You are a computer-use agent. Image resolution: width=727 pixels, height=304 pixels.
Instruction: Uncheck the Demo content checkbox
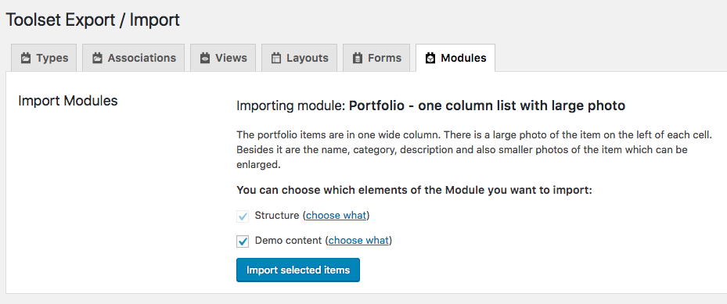243,241
